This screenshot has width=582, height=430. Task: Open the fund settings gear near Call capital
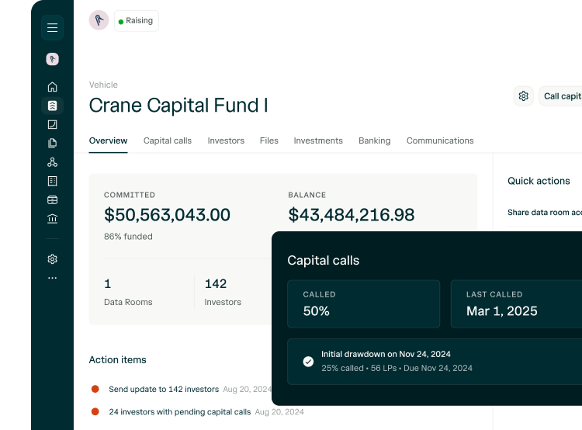(x=524, y=96)
